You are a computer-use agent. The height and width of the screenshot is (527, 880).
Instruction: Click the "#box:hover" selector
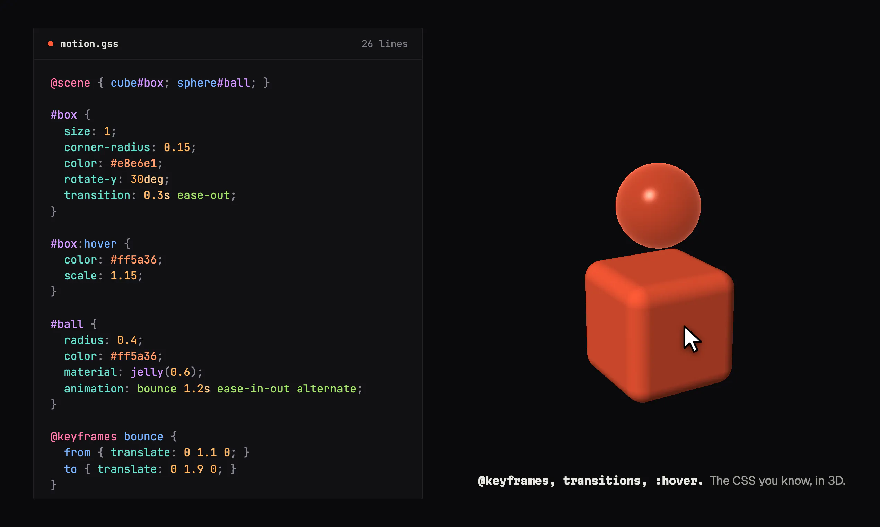[x=83, y=244]
